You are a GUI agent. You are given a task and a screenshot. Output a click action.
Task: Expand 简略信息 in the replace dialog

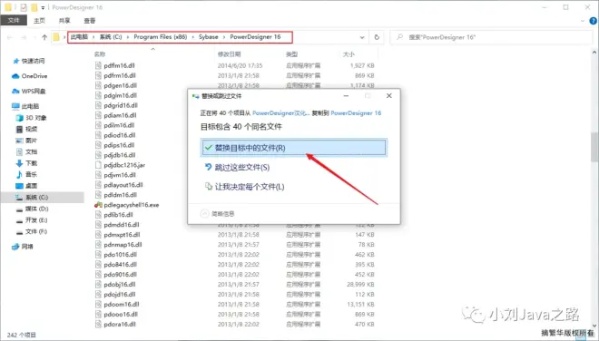pyautogui.click(x=218, y=213)
